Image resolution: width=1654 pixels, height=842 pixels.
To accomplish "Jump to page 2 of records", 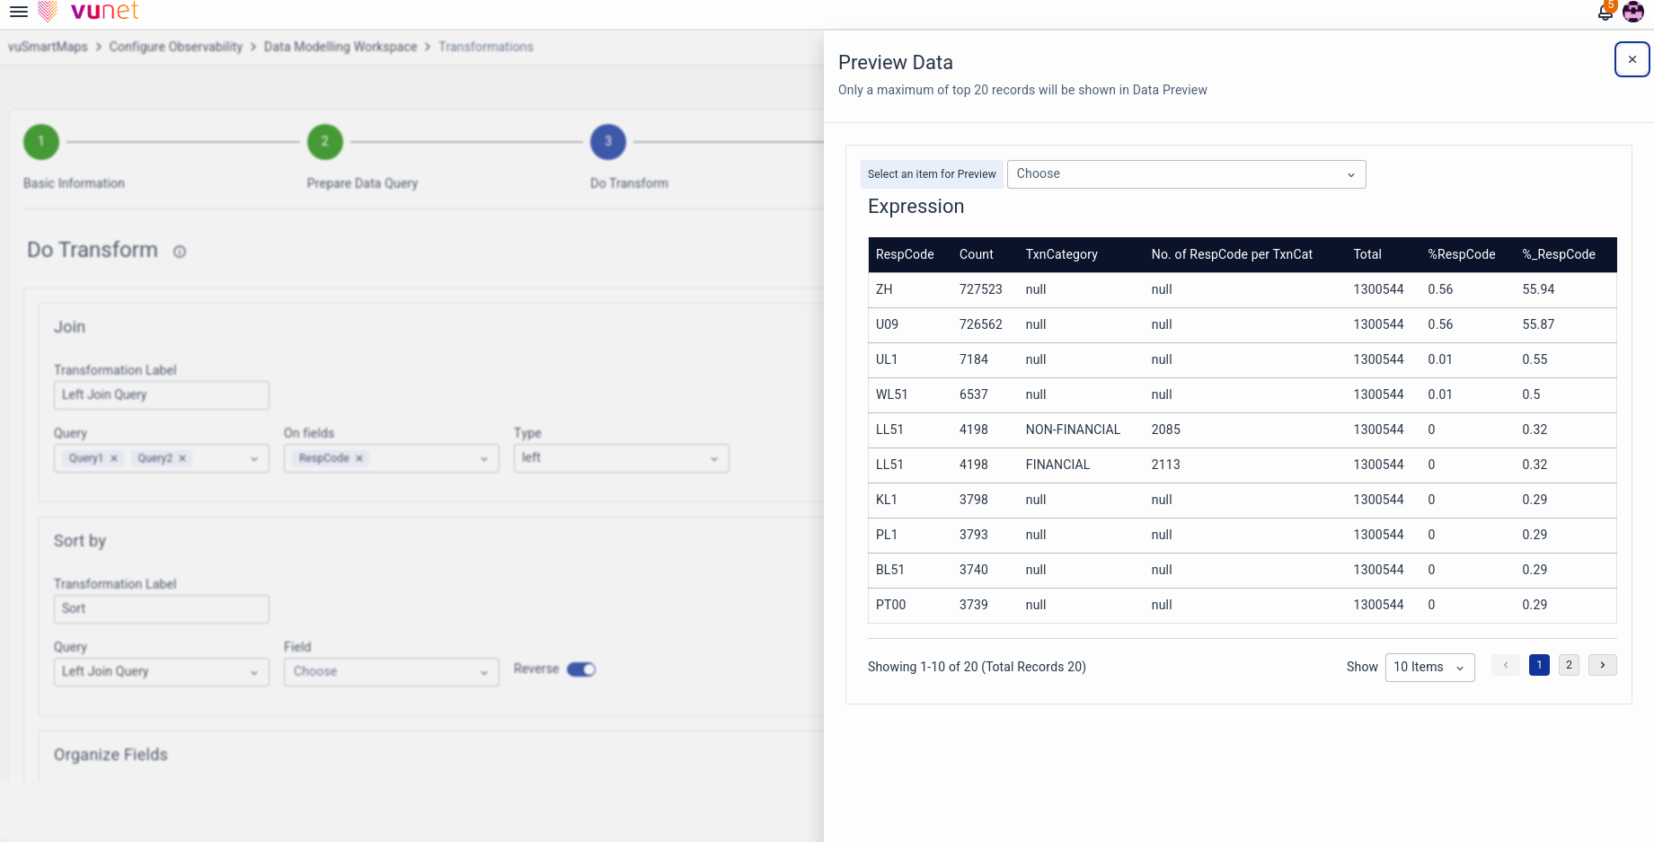I will [1569, 665].
